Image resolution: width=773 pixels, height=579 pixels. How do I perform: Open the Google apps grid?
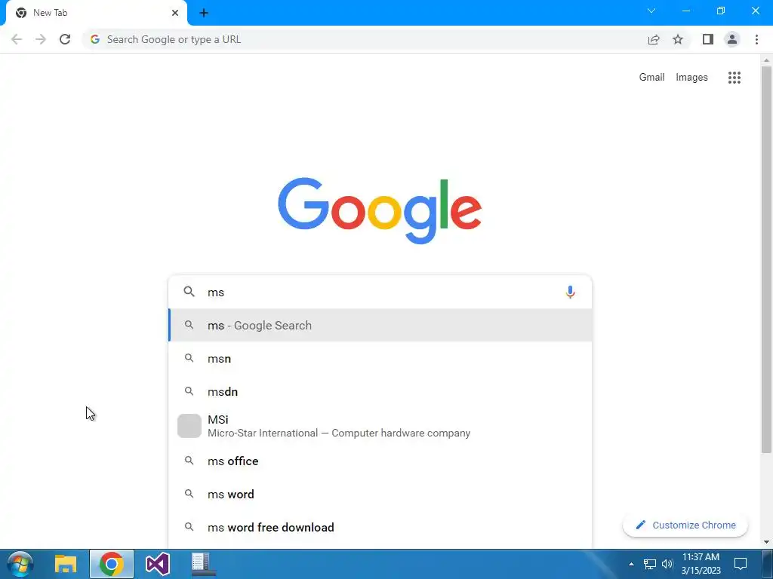click(x=734, y=78)
